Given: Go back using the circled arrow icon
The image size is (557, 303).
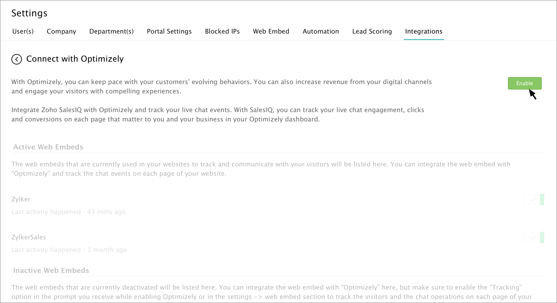Looking at the screenshot, I should tap(17, 59).
